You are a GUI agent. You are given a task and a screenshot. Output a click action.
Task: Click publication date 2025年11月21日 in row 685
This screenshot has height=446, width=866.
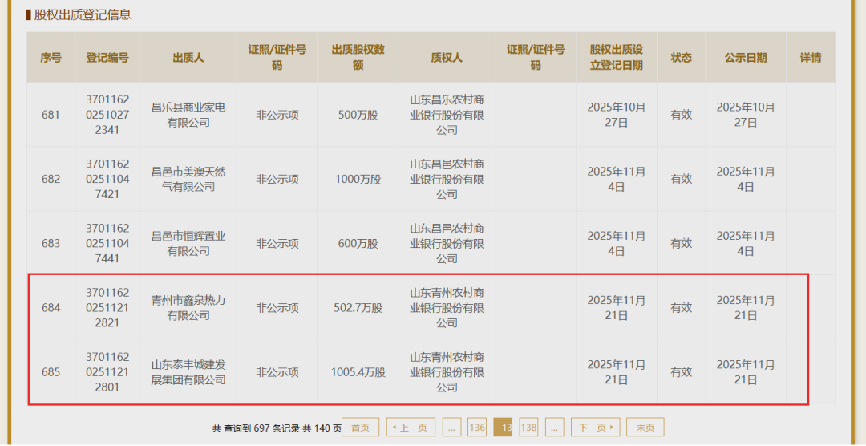(746, 371)
